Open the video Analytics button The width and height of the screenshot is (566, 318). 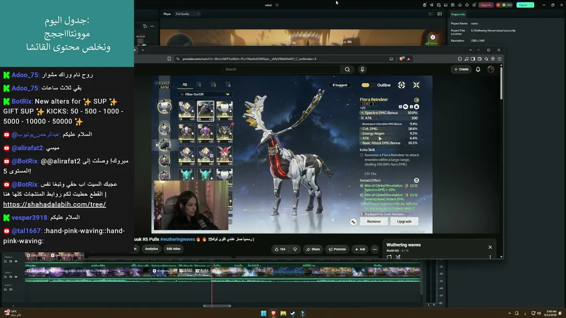pyautogui.click(x=151, y=249)
